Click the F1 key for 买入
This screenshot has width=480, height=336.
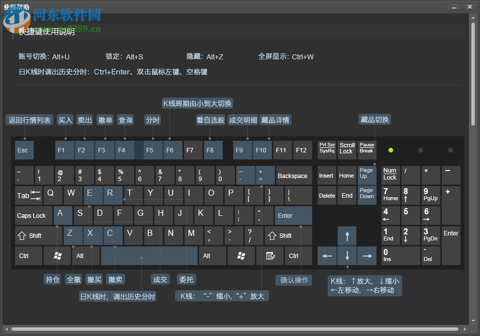(x=65, y=150)
